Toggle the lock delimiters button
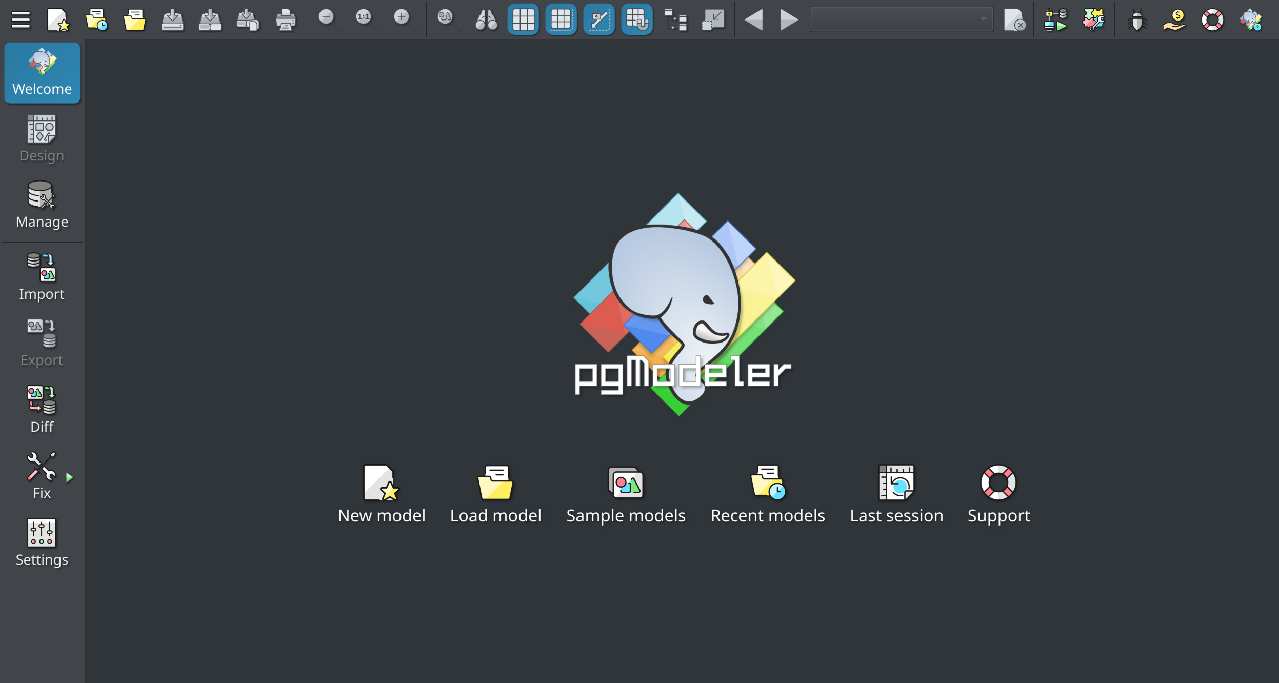The height and width of the screenshot is (683, 1279). [x=599, y=20]
